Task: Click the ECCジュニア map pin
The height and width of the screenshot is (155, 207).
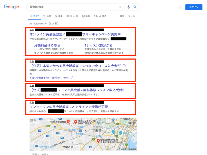Action: pos(75,122)
